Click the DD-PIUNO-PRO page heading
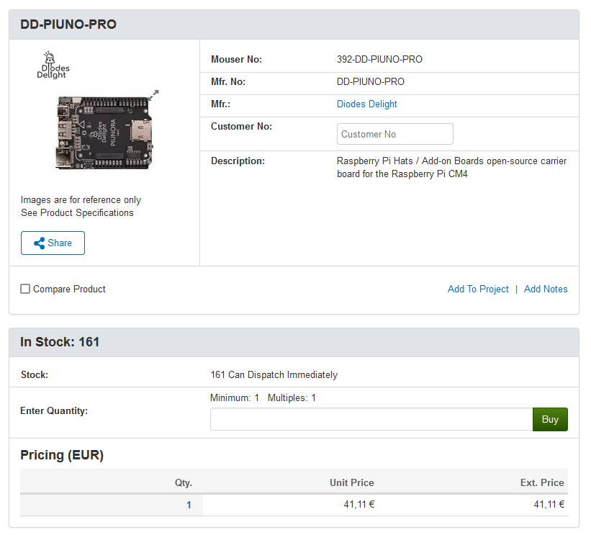Screen dimensions: 591x535 pos(68,24)
